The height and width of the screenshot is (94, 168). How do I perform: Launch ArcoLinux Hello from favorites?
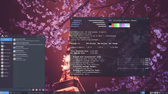[29, 40]
